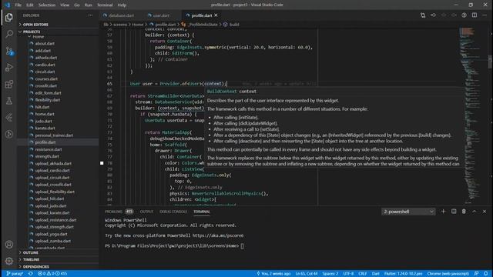
Task: Maximize the panel with the up chevron
Action: coord(475,212)
